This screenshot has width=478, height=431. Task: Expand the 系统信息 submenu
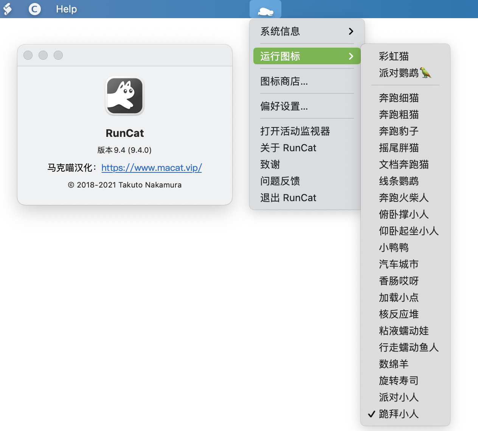pos(307,31)
